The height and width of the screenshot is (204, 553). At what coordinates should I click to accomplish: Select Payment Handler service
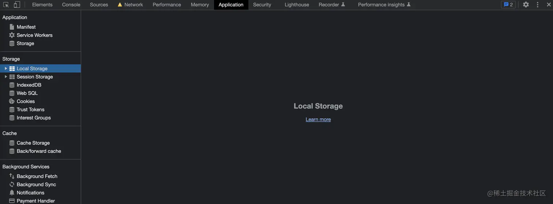40,201
